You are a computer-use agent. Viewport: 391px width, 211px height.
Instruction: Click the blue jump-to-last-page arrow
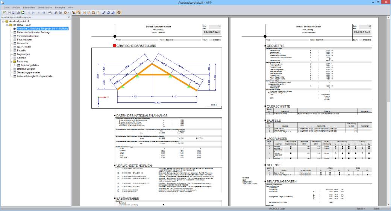44,12
